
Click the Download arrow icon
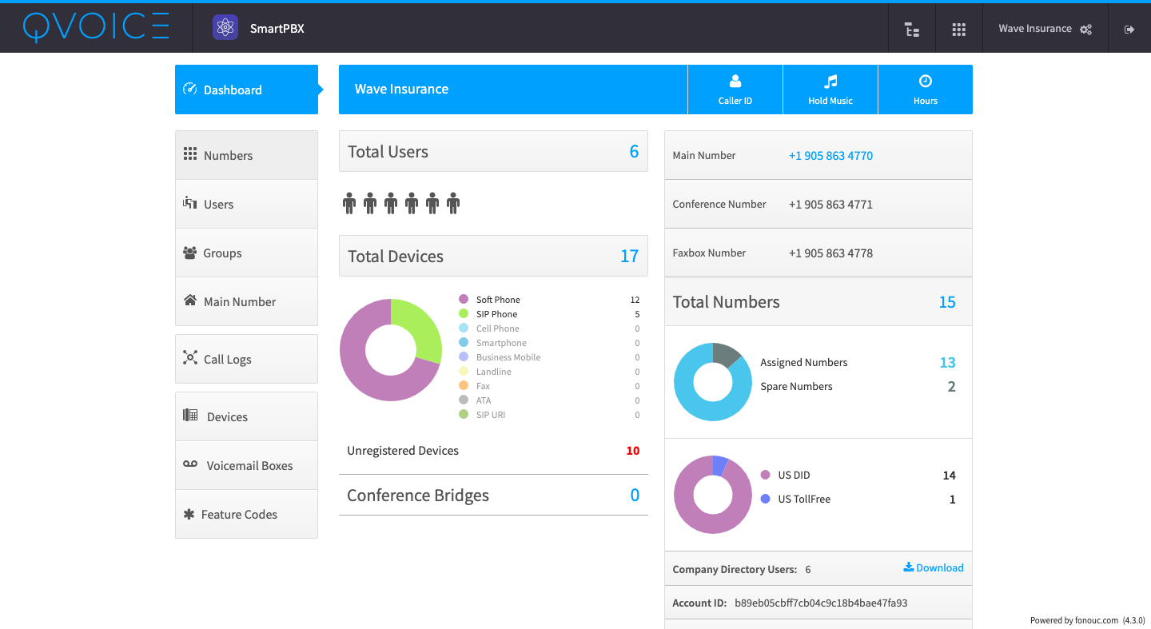[908, 567]
